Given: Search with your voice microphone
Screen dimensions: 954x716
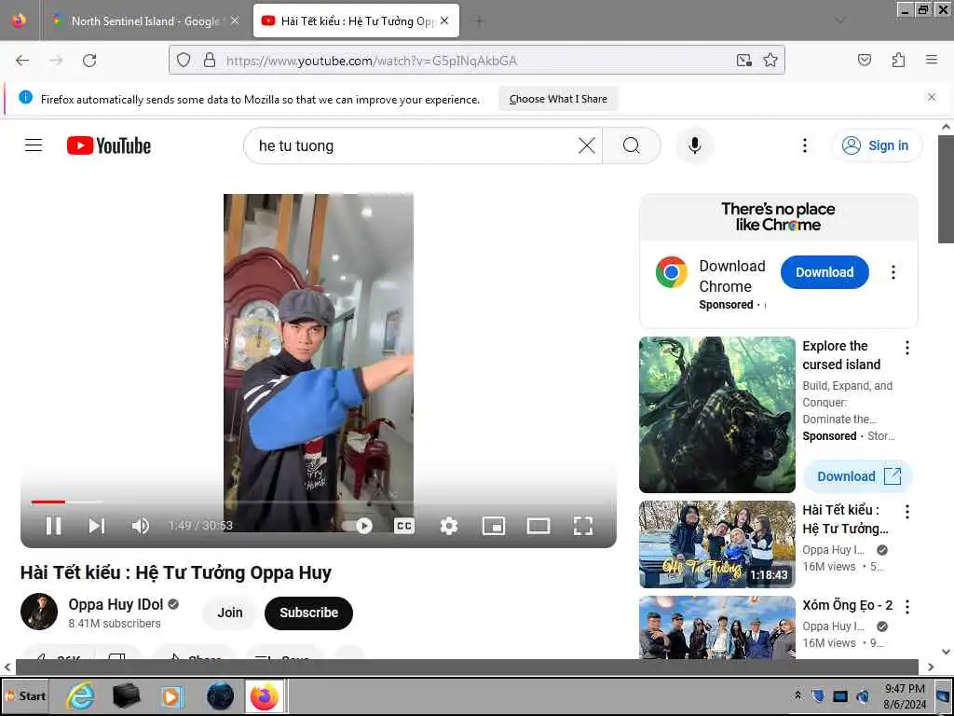Looking at the screenshot, I should pyautogui.click(x=694, y=145).
